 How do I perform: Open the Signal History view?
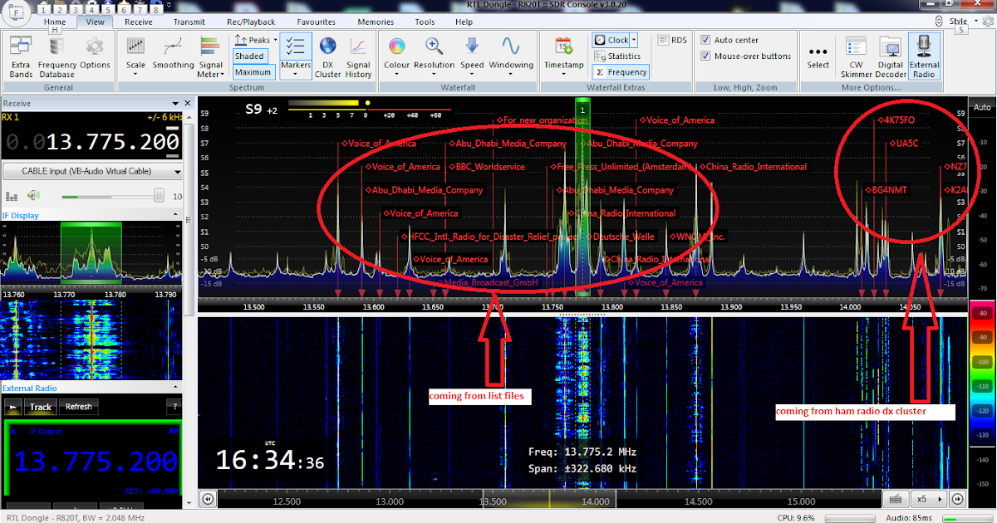[x=358, y=56]
